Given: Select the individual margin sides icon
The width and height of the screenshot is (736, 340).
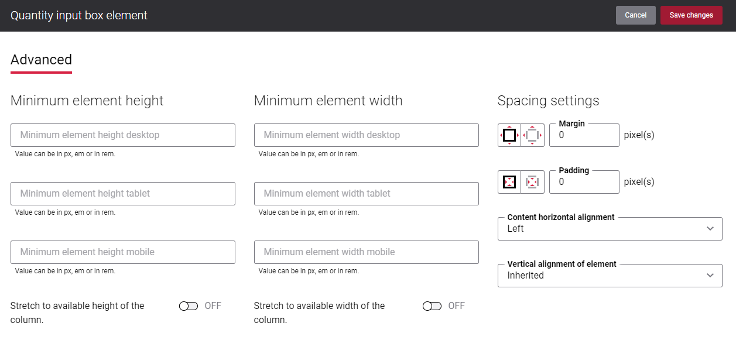Looking at the screenshot, I should pyautogui.click(x=532, y=135).
